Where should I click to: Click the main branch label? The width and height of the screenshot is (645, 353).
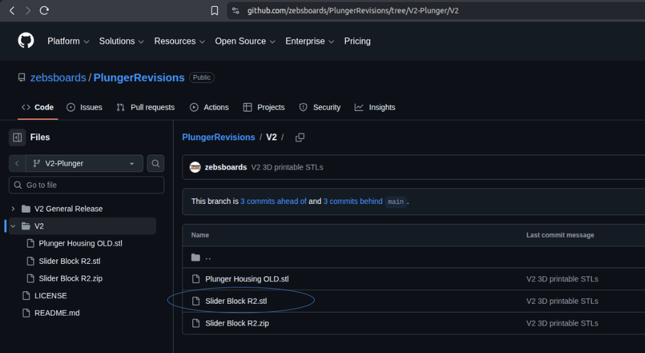coord(396,201)
